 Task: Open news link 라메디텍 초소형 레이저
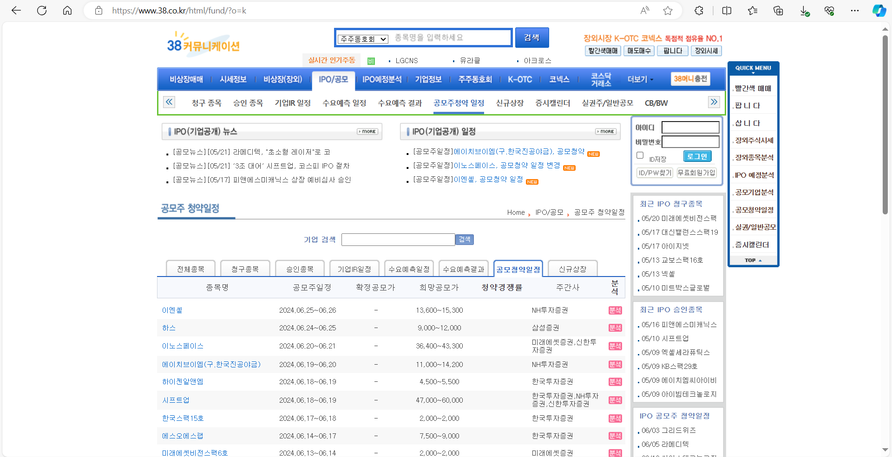coord(251,152)
